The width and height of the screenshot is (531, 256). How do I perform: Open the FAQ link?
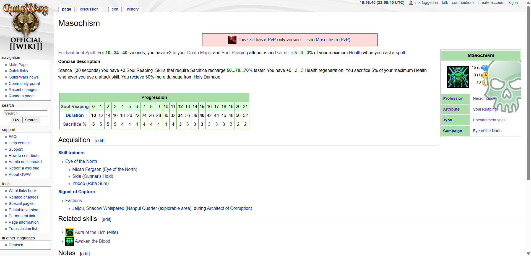[x=12, y=137]
